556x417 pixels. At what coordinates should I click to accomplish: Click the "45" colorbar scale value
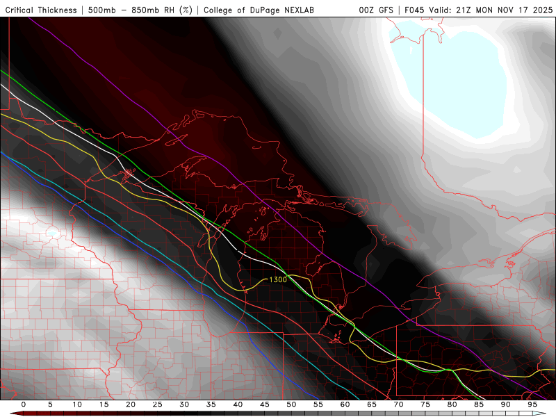pyautogui.click(x=265, y=404)
